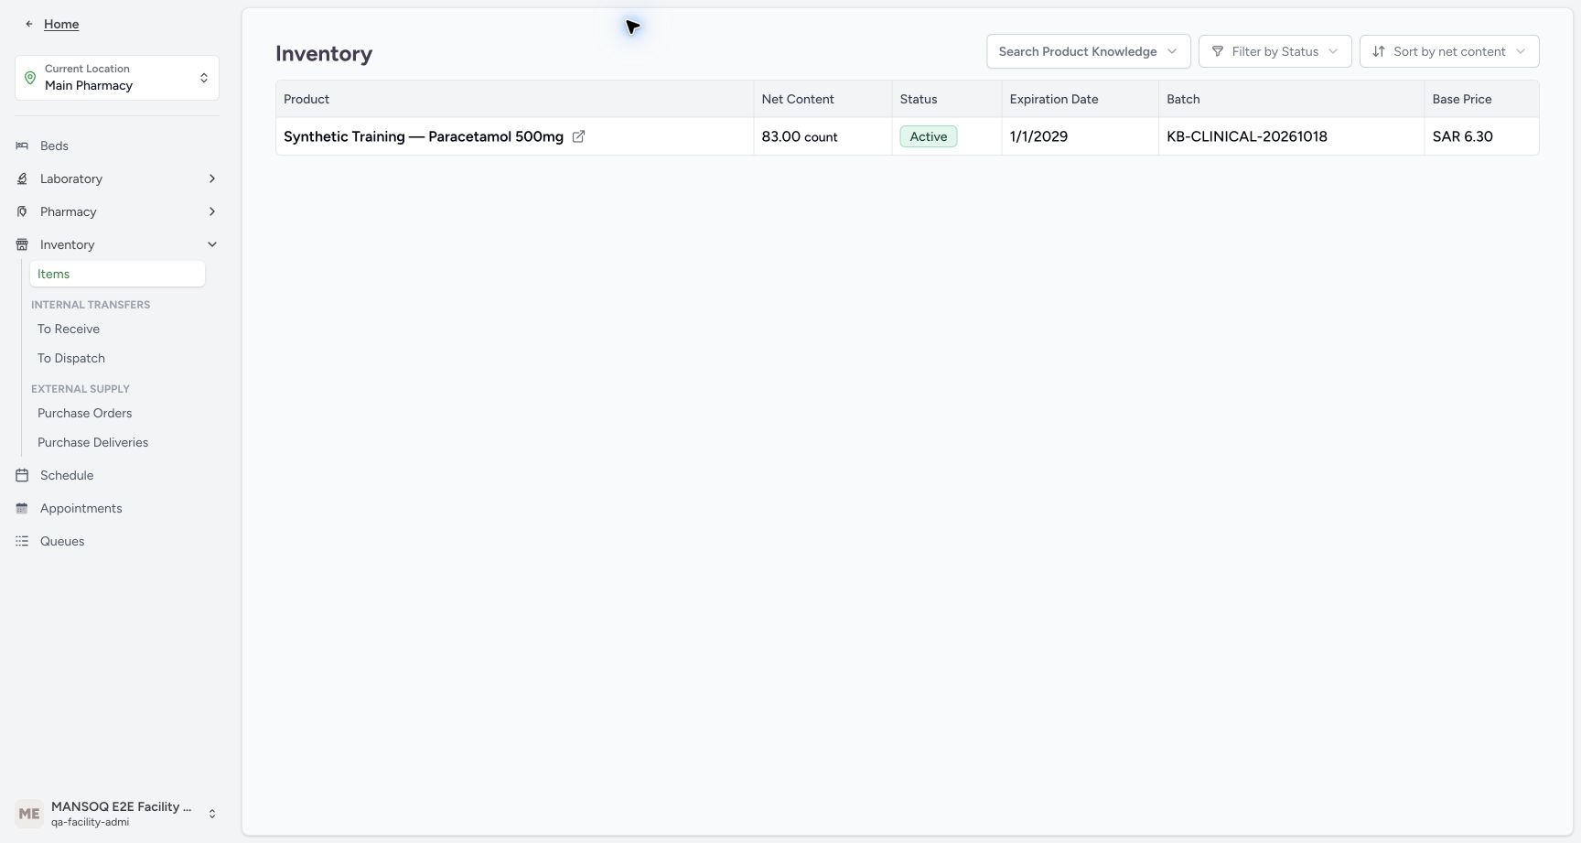
Task: Click batch KB-CLINICAL-20261018
Action: click(x=1247, y=136)
